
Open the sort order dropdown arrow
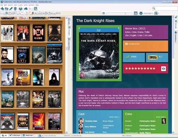click(x=158, y=13)
